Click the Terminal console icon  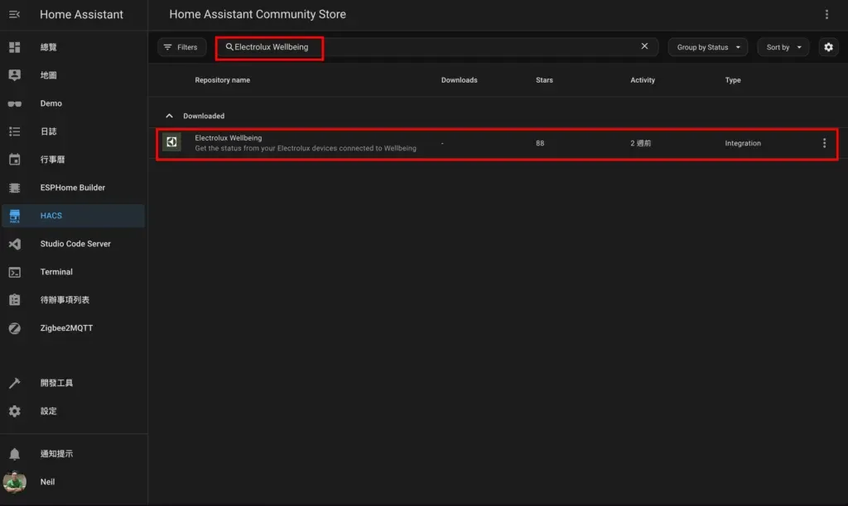point(14,272)
